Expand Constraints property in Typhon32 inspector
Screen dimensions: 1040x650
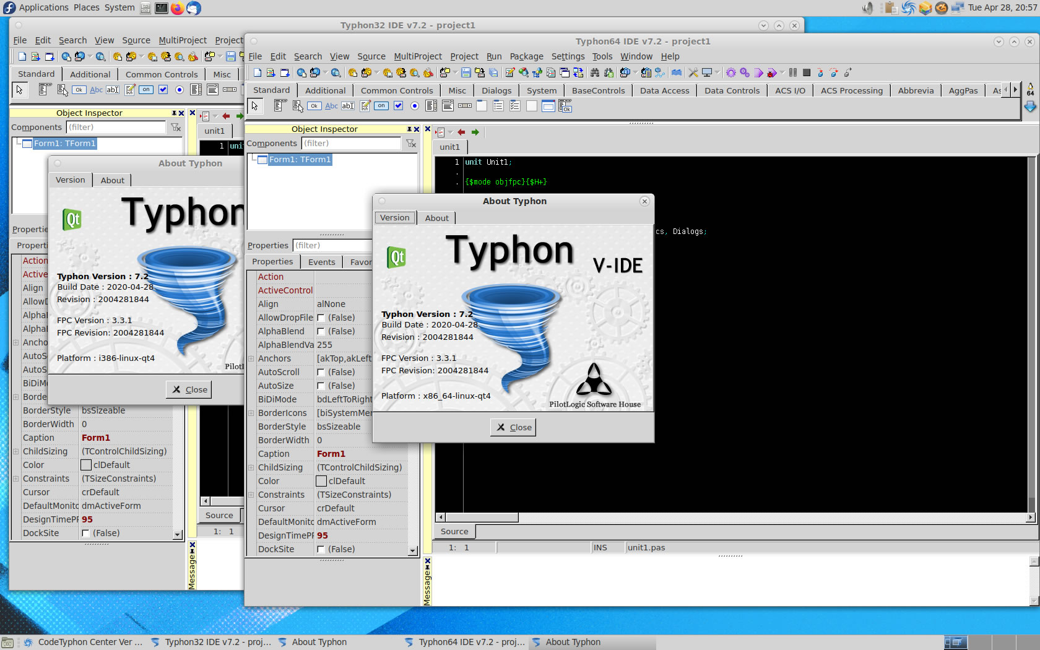point(16,479)
